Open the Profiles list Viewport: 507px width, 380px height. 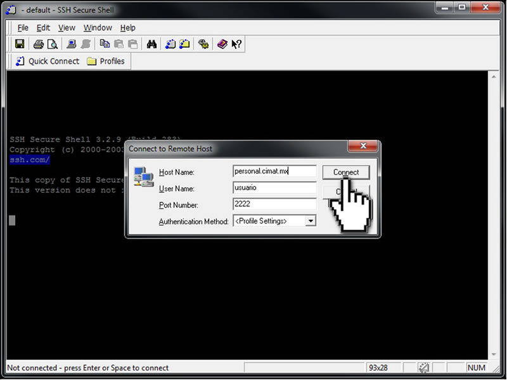106,61
